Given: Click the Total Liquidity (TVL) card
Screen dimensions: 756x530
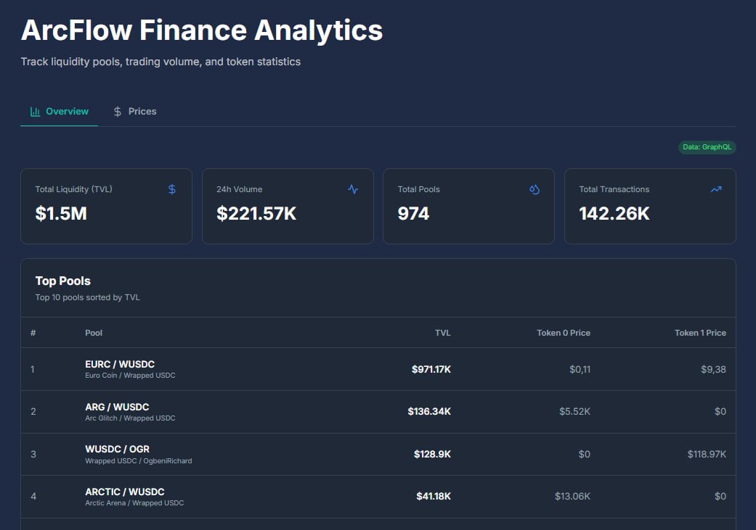Looking at the screenshot, I should pyautogui.click(x=106, y=205).
